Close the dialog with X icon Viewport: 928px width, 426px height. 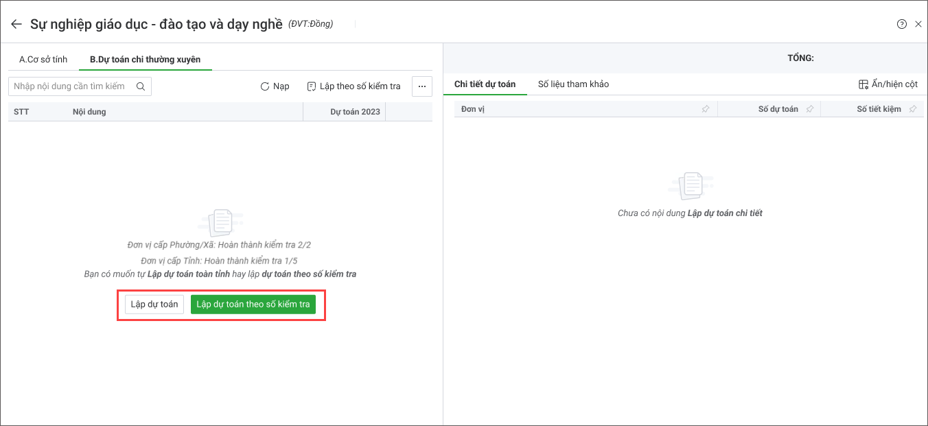918,24
